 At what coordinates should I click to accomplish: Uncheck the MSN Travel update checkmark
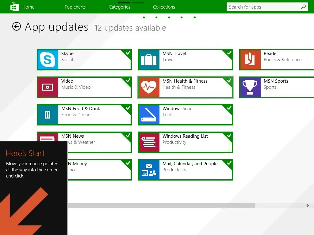click(229, 53)
